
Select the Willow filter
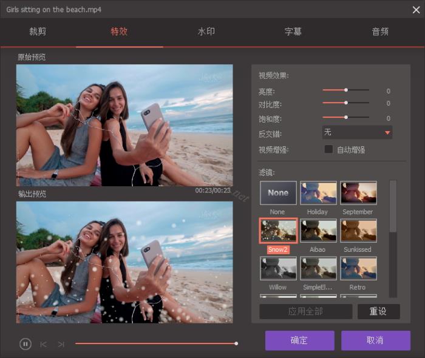coord(278,268)
